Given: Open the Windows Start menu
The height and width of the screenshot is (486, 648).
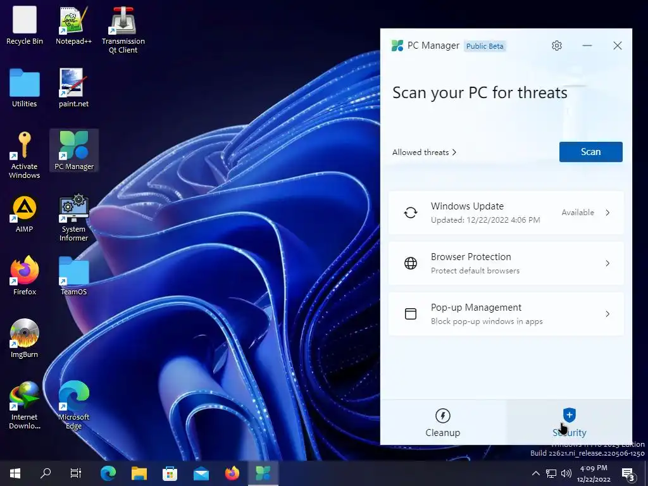Looking at the screenshot, I should click(15, 473).
